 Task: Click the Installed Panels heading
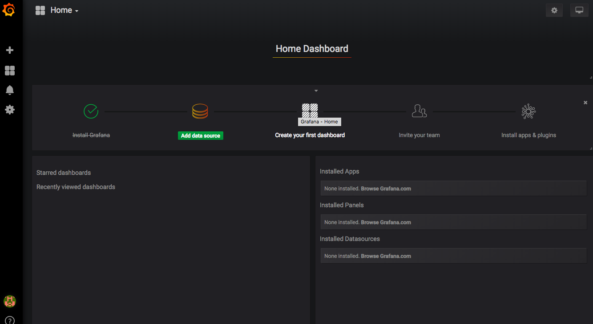click(342, 205)
